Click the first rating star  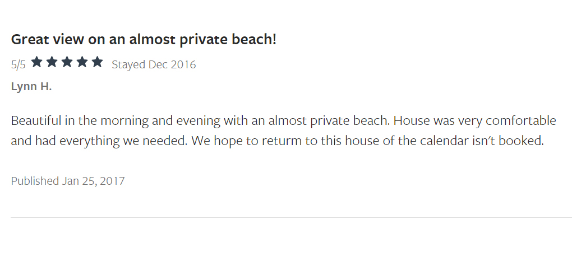[37, 62]
